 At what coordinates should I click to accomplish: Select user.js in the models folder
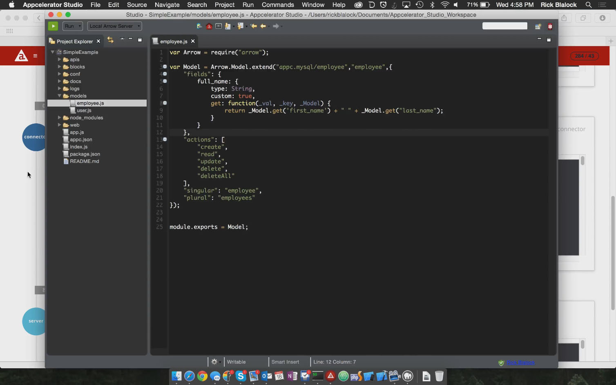(84, 111)
